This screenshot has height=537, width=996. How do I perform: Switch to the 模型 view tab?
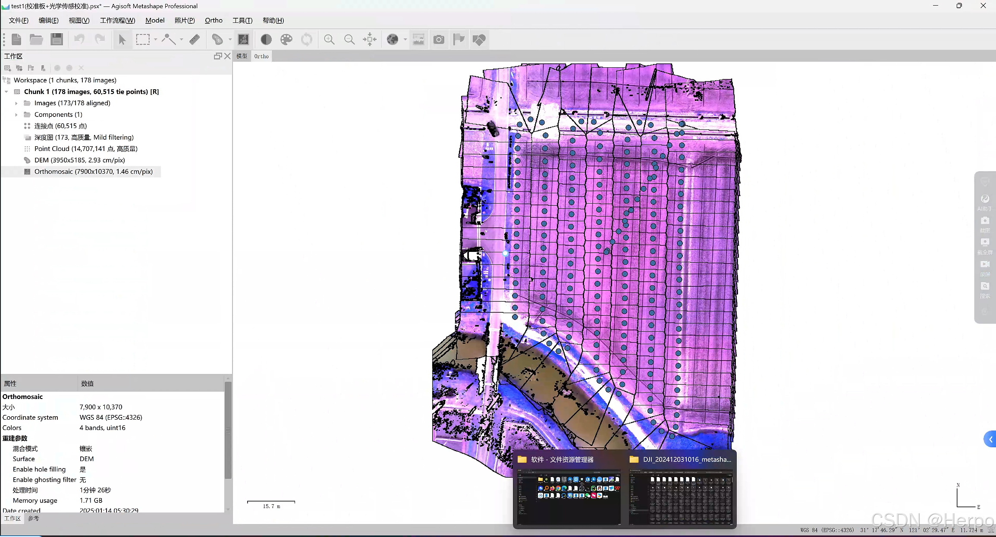click(242, 56)
